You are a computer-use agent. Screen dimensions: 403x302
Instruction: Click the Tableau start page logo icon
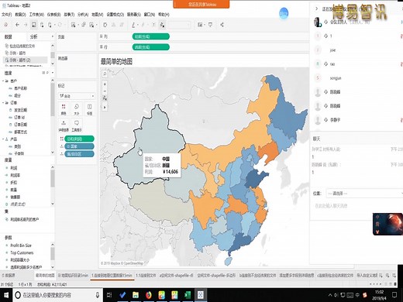[x=5, y=25]
